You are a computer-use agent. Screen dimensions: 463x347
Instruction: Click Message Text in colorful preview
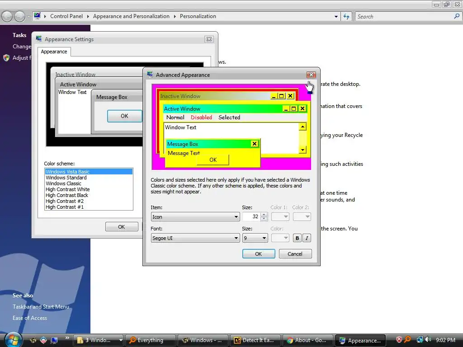coord(184,153)
